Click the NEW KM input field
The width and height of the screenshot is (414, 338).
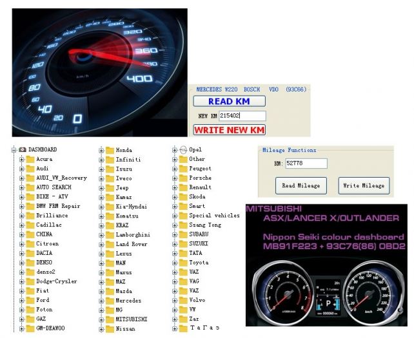click(242, 116)
